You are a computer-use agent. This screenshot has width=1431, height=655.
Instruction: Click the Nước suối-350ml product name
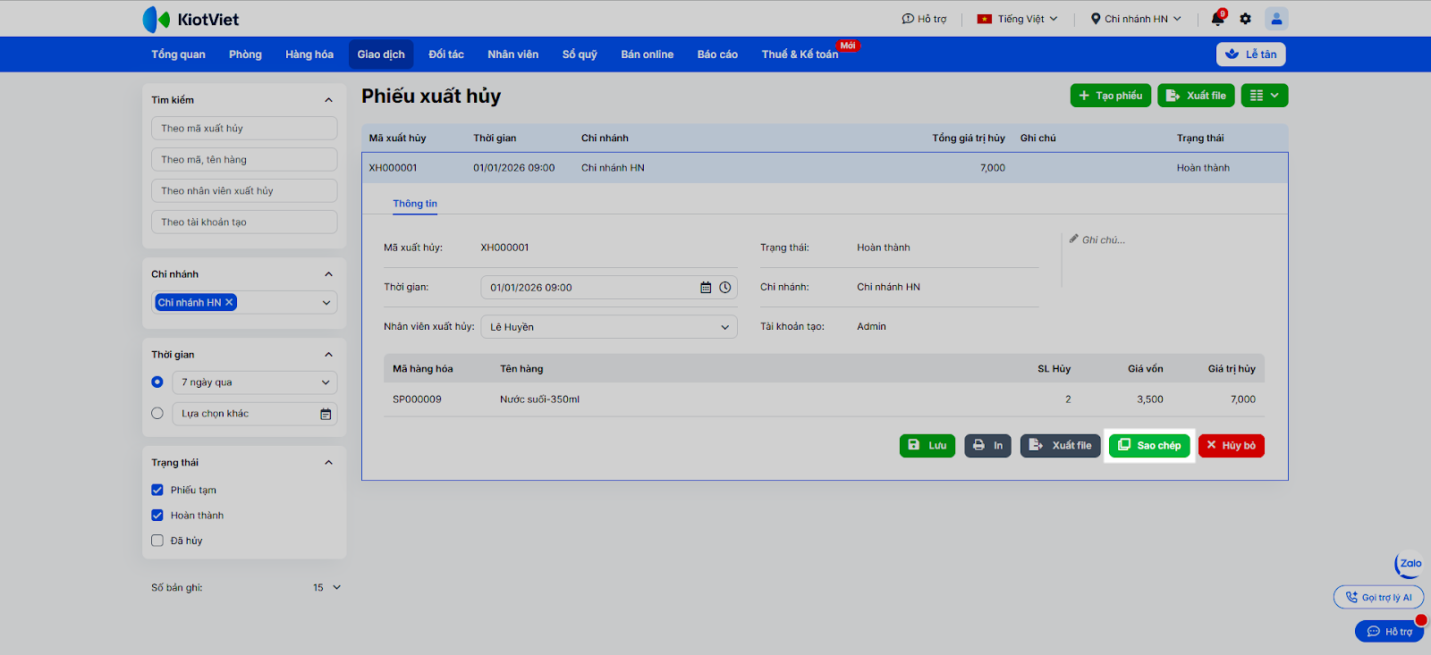pyautogui.click(x=539, y=399)
